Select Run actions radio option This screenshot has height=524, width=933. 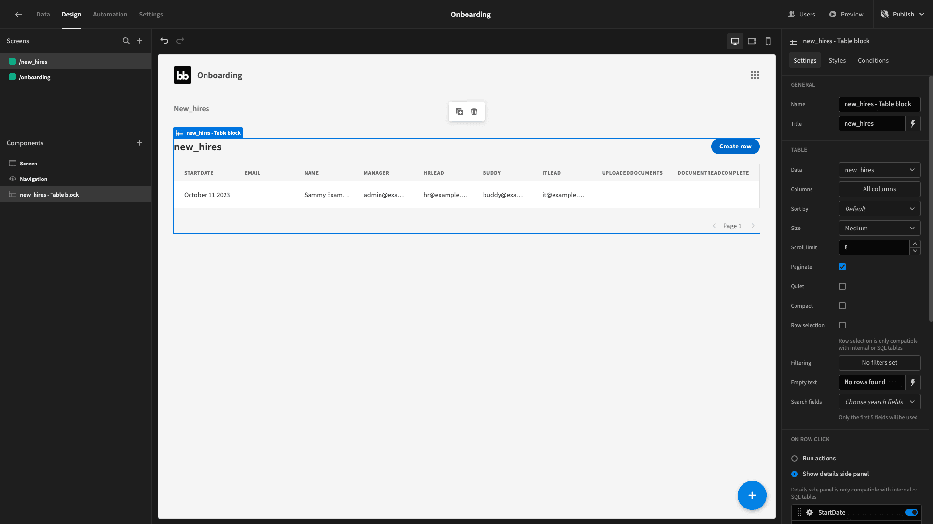[795, 458]
